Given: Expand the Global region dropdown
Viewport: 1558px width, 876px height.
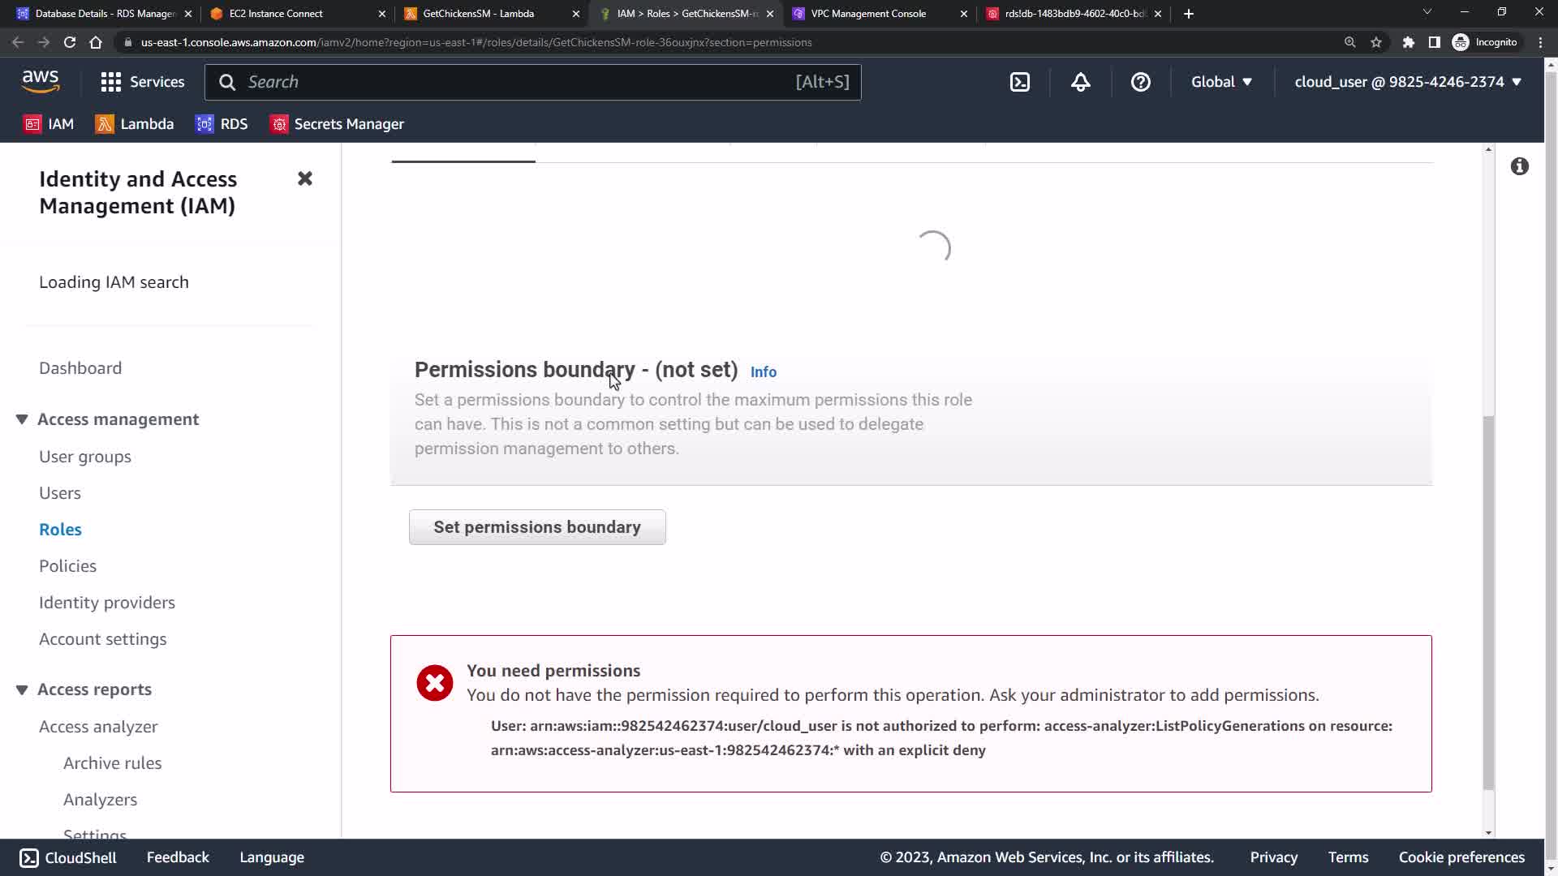Looking at the screenshot, I should (1221, 82).
